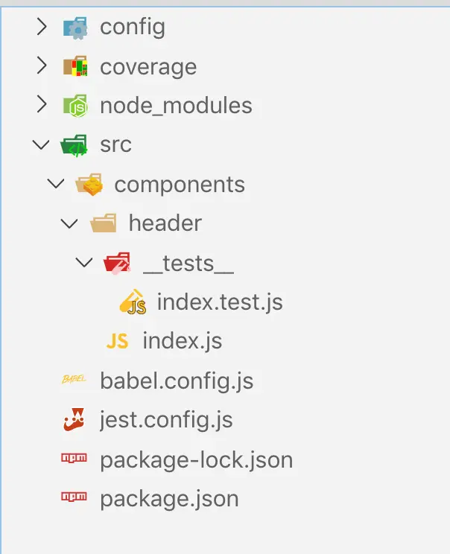
Task: Select the header folder name
Action: 165,223
